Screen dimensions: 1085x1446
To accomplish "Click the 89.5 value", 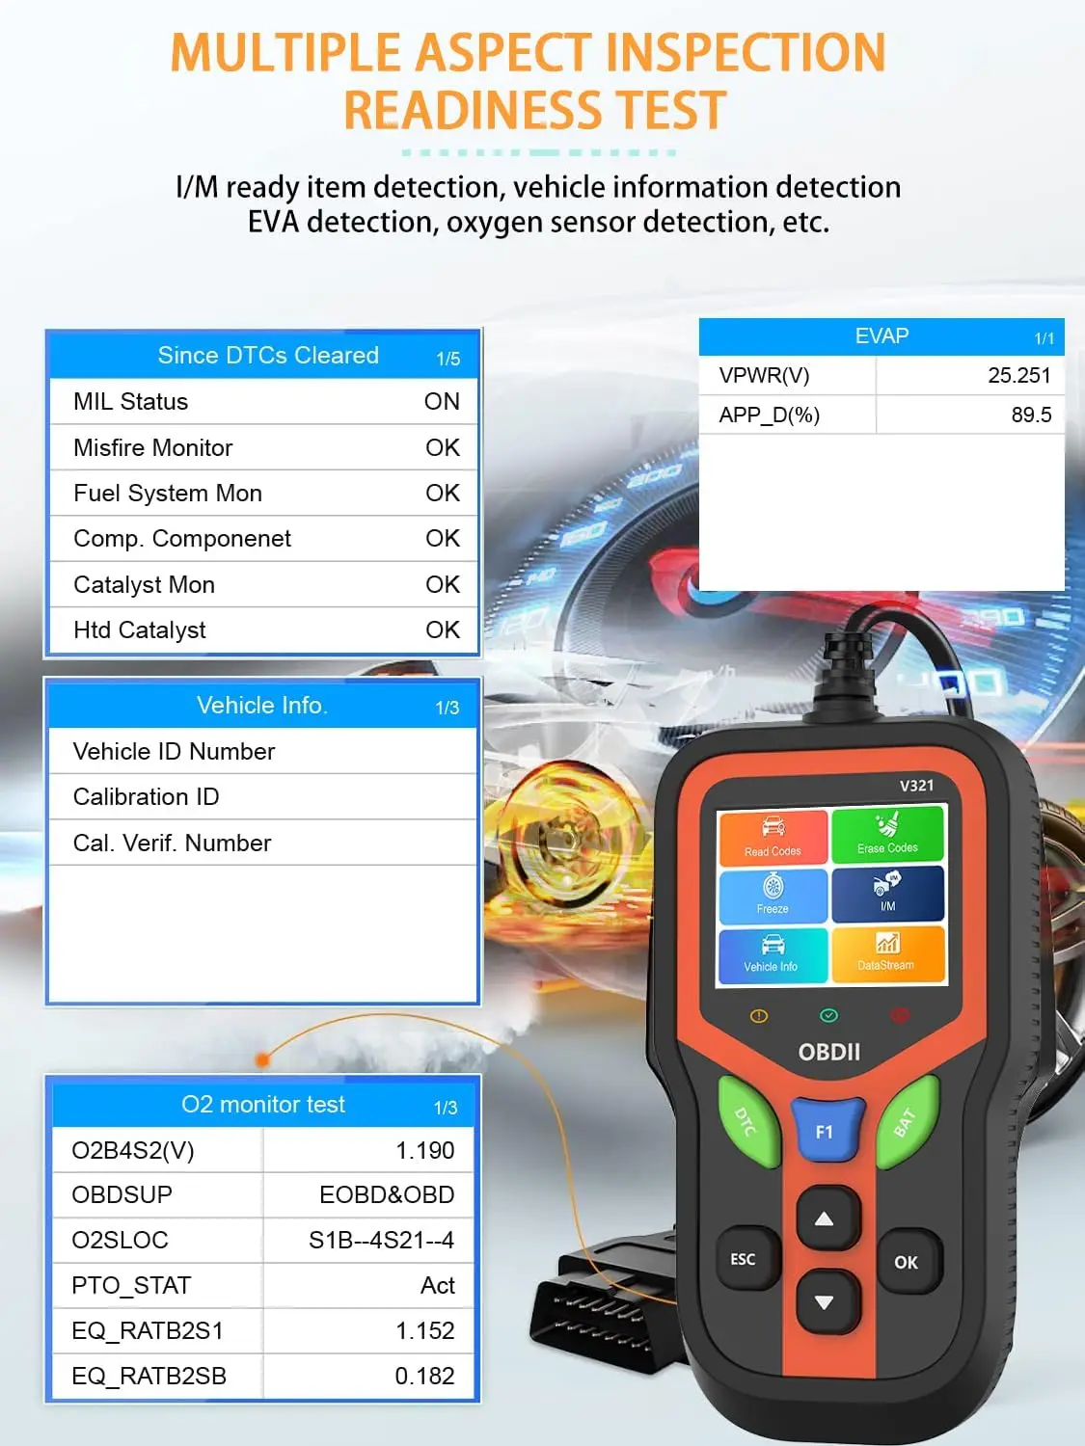I will click(x=1031, y=415).
